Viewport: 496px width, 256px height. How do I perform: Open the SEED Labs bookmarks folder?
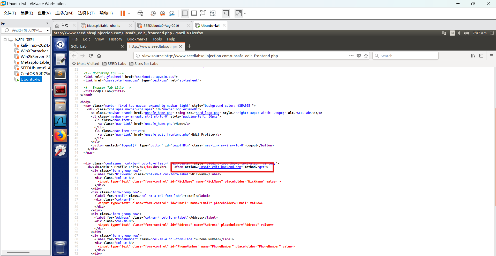click(x=114, y=64)
